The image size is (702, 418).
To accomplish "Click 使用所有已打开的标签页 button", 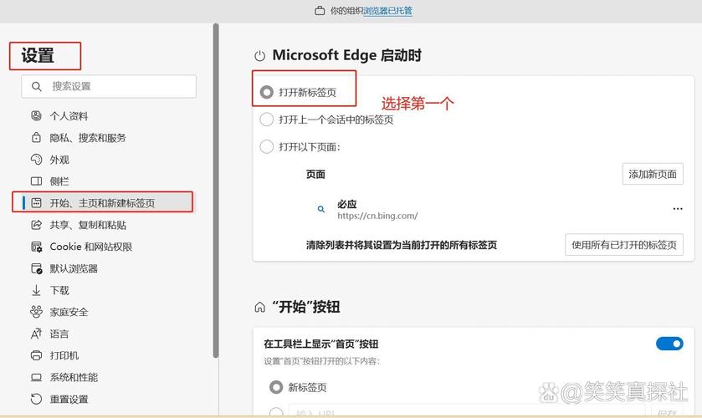I will tap(623, 245).
